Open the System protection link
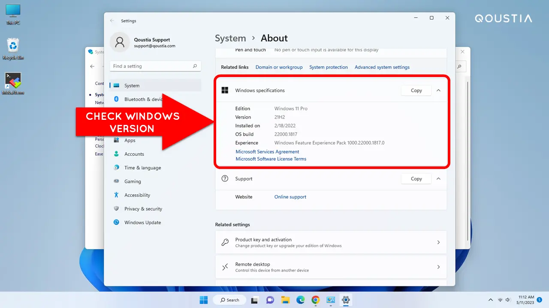Screen dimensions: 549x308 pyautogui.click(x=329, y=67)
